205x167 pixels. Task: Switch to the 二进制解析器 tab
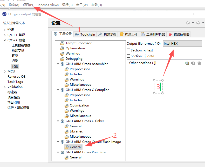coord(153,35)
